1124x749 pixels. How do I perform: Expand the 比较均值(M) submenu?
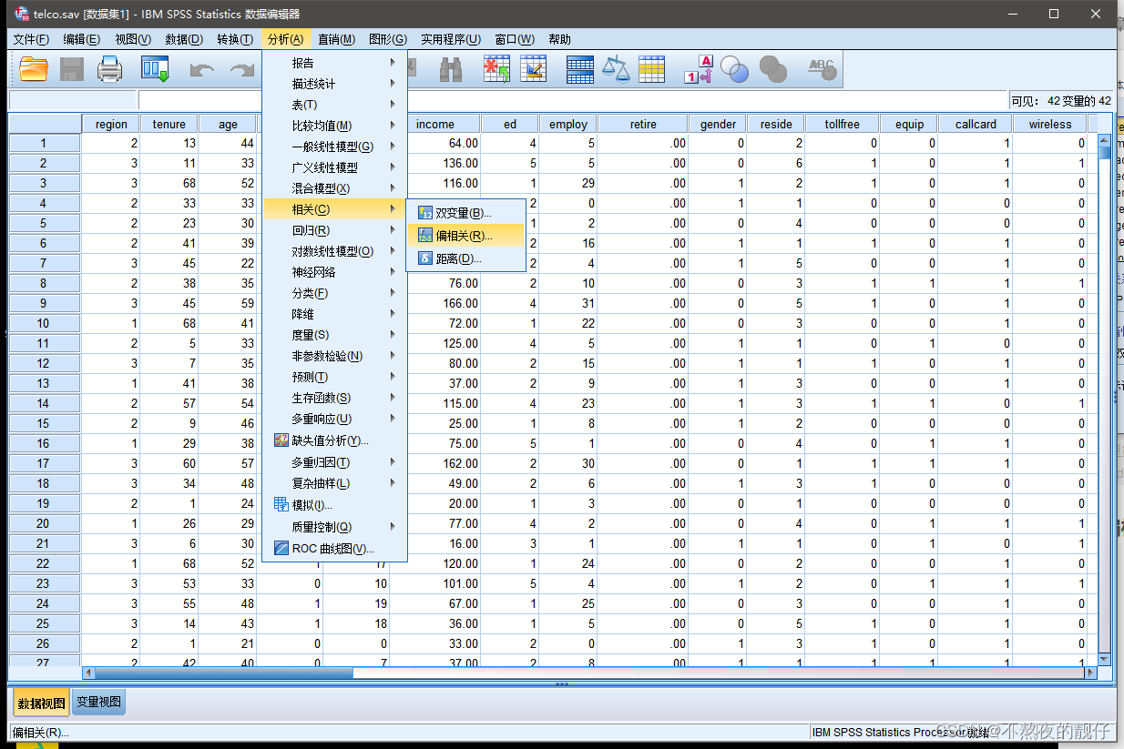coord(334,126)
